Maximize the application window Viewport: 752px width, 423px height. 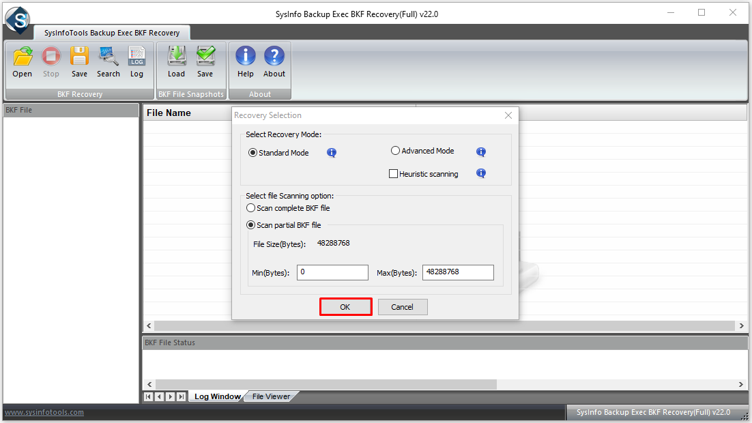tap(702, 12)
